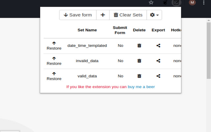Viewport: 211px width, 132px height.
Task: Click the Set Name column header
Action: click(x=87, y=30)
